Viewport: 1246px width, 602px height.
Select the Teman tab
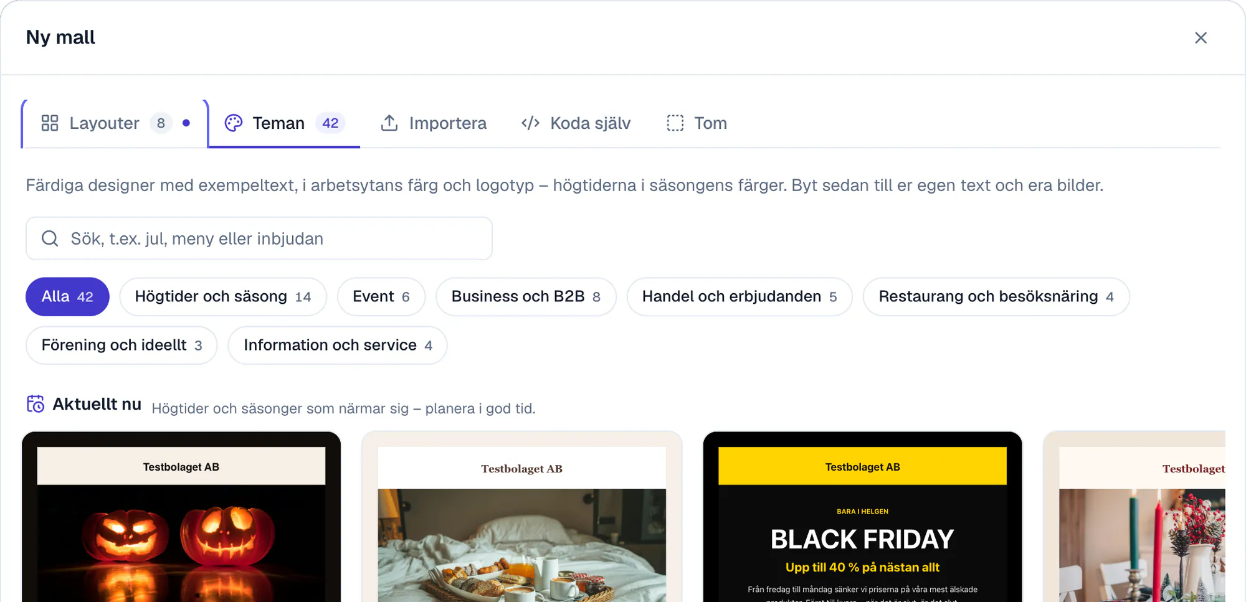tap(284, 123)
